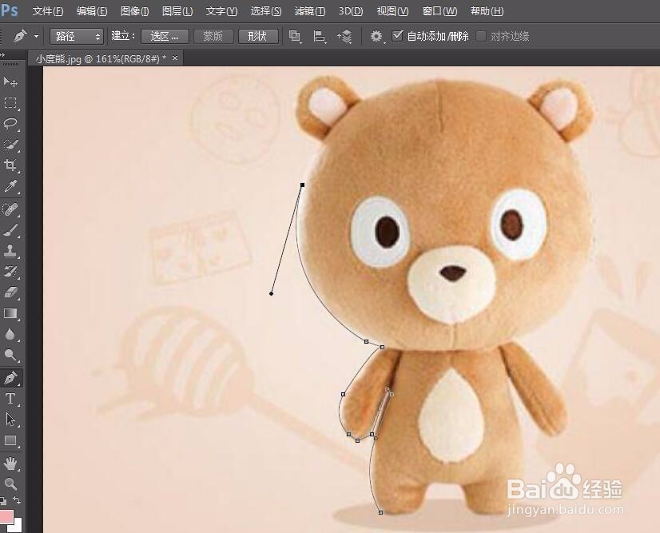This screenshot has height=533, width=660.
Task: Open the 选择(S) menu
Action: pyautogui.click(x=266, y=11)
